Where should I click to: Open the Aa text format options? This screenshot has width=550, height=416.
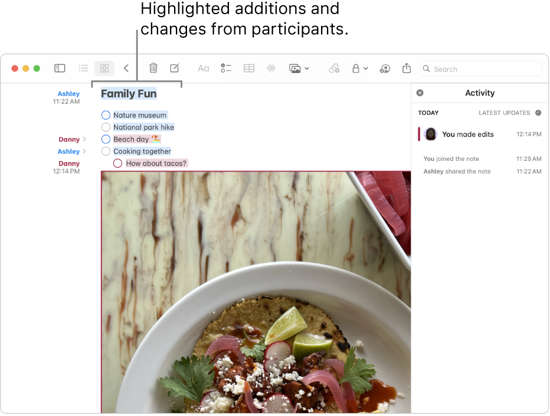click(204, 68)
